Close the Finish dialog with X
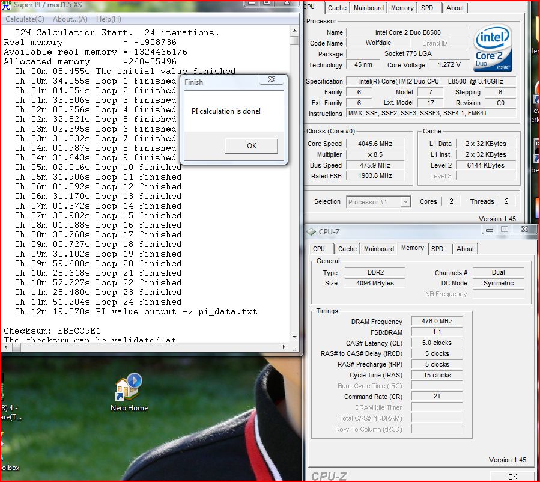This screenshot has width=540, height=482. [x=272, y=79]
